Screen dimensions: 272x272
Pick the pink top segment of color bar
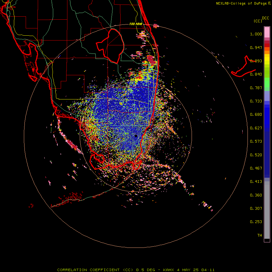pyautogui.click(x=267, y=32)
